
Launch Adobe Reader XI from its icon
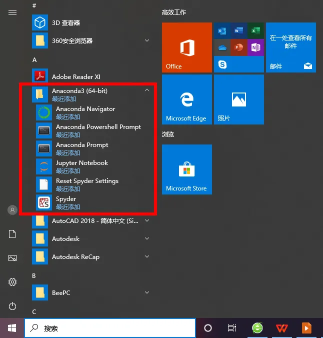click(40, 76)
